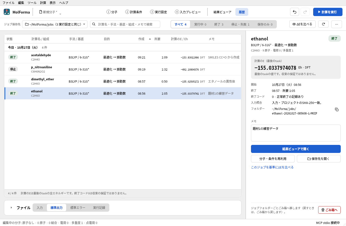Select the acetaldehyde job row

pos(123,57)
